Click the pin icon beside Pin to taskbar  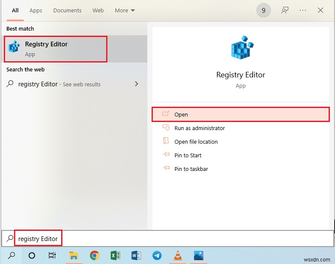coord(166,168)
